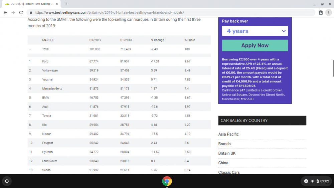Select the Peugeot marque cell
The width and height of the screenshot is (334, 188).
(x=47, y=143)
